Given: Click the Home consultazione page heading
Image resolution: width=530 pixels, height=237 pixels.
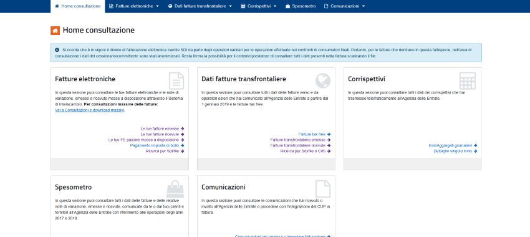Looking at the screenshot, I should pyautogui.click(x=99, y=30).
